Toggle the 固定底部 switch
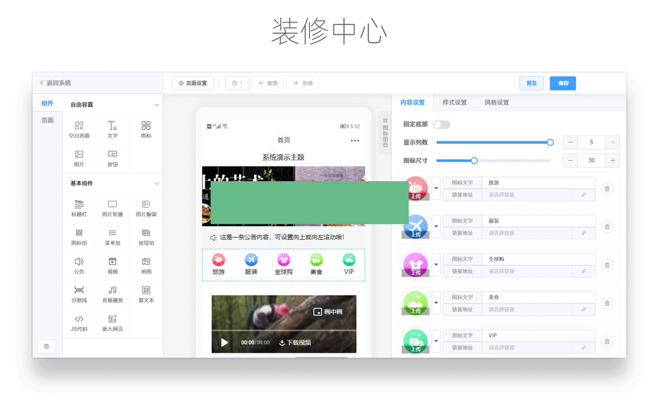Screen dimensions: 658x408 (441, 124)
